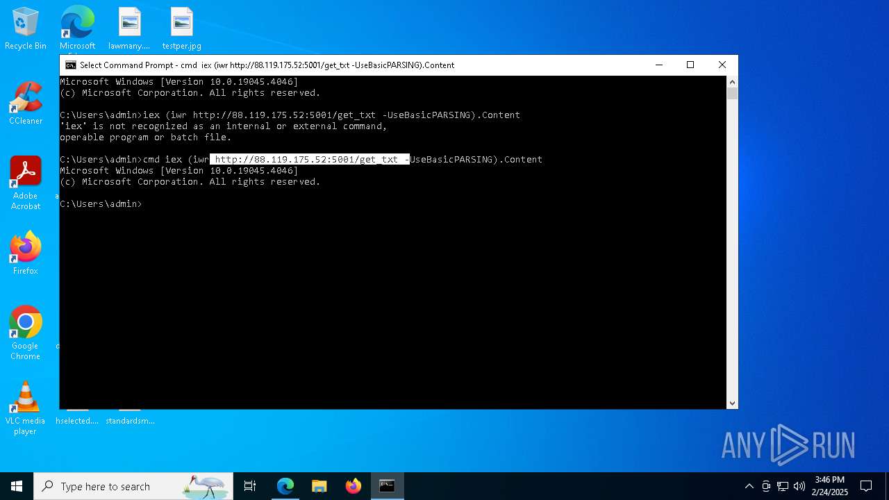
Task: Open the Windows Start menu
Action: pyautogui.click(x=17, y=486)
